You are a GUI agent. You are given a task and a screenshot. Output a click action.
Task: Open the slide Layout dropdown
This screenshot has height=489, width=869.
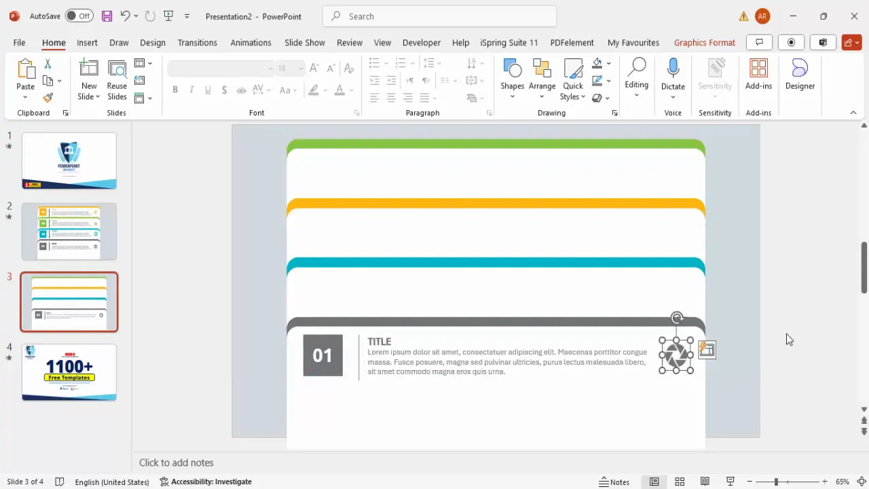tap(143, 63)
